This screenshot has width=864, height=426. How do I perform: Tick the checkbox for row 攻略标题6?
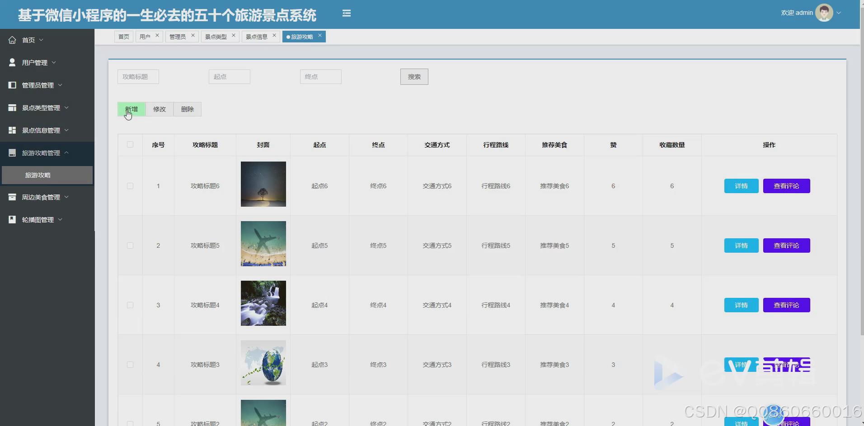(x=130, y=185)
